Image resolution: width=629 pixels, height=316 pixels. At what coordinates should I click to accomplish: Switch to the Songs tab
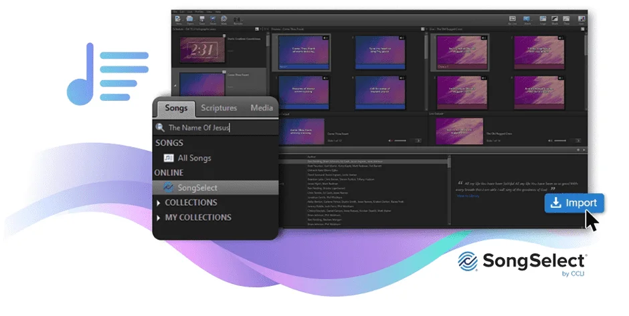[176, 108]
